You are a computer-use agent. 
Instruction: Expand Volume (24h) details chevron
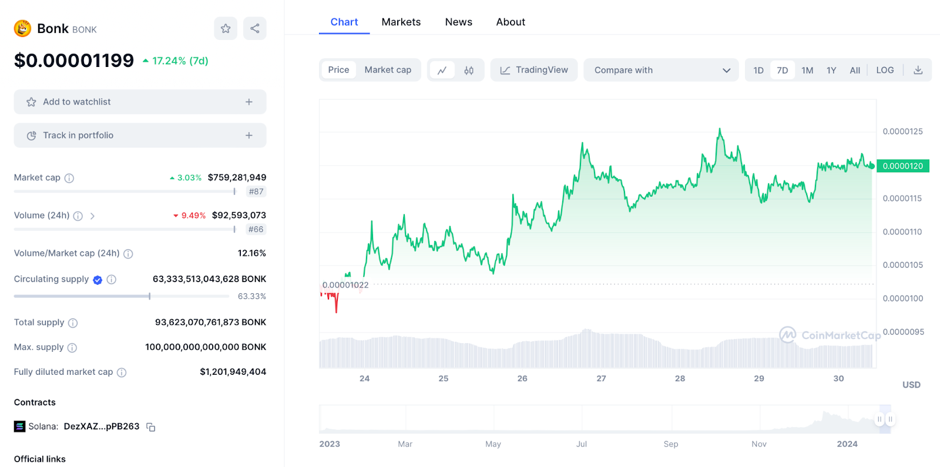point(92,216)
